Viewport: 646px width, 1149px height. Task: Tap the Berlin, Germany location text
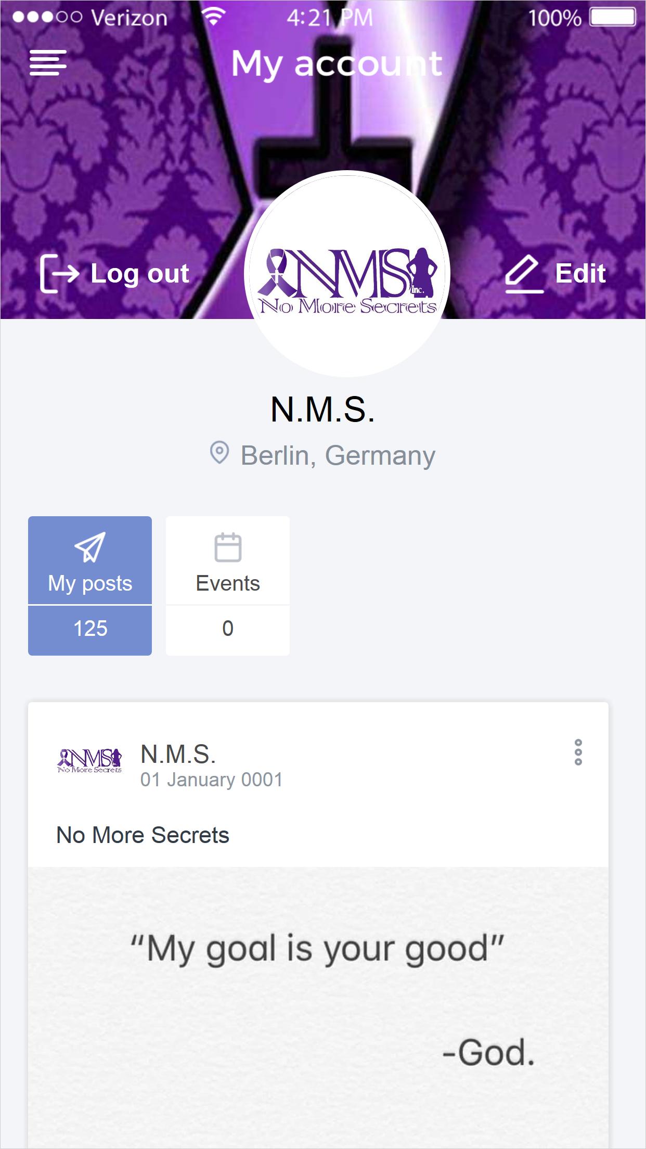tap(338, 456)
